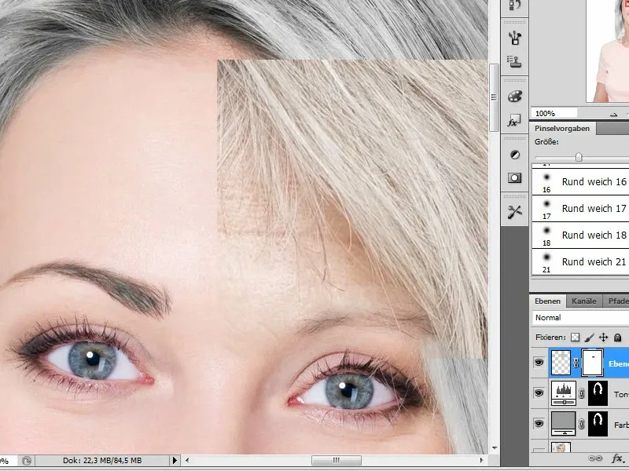Click the navigator zoom out mountain icon
The height and width of the screenshot is (471, 629).
click(613, 115)
